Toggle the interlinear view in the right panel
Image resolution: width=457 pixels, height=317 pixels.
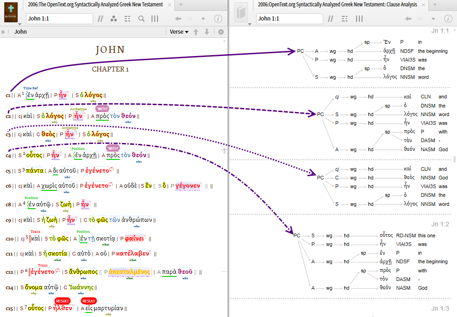[x=345, y=19]
